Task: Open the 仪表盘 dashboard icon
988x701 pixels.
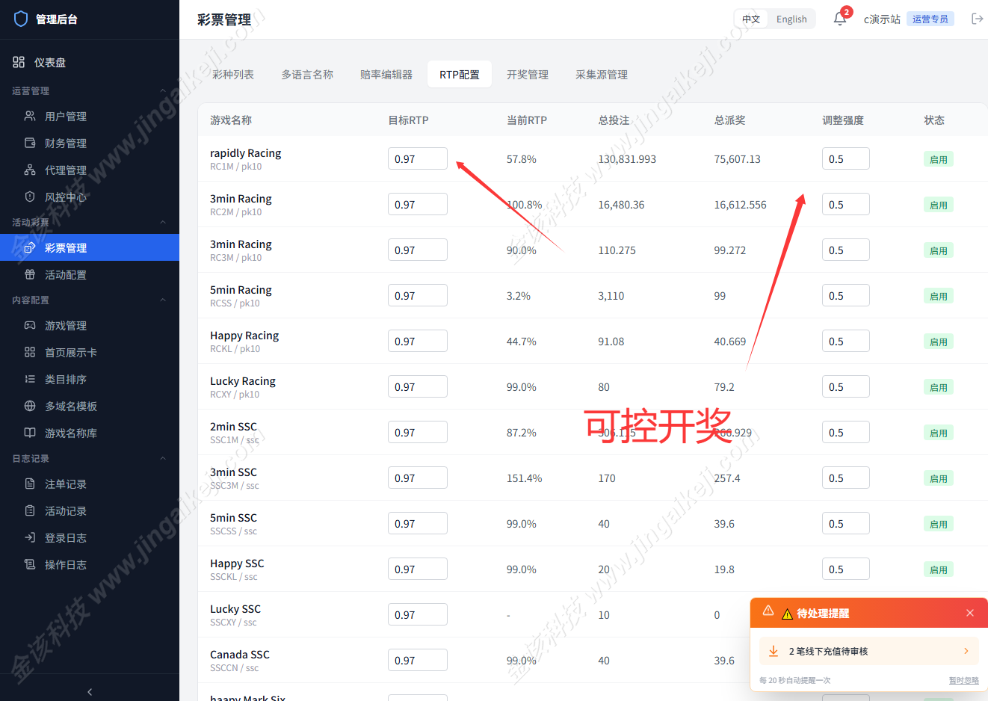Action: coord(19,62)
